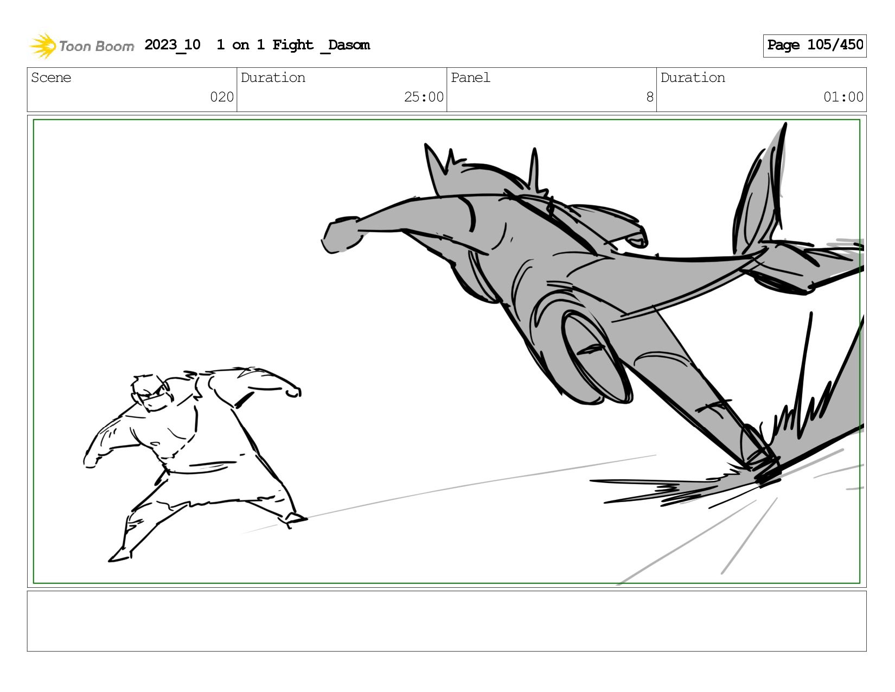Click the empty notes box below the panel

(x=446, y=621)
